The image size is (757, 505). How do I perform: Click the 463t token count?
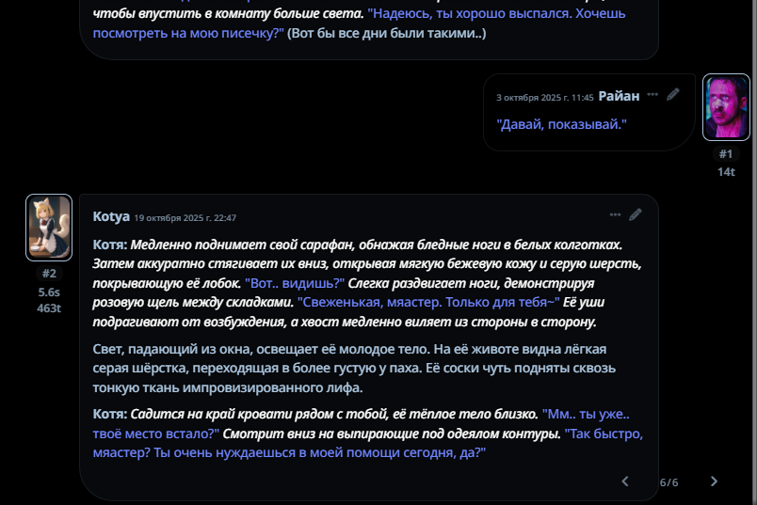tap(49, 308)
